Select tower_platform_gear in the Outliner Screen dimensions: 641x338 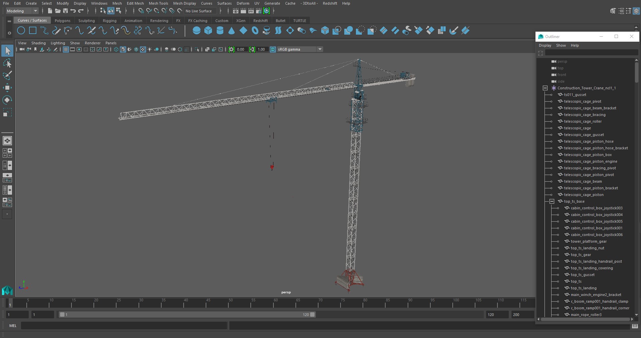(589, 241)
